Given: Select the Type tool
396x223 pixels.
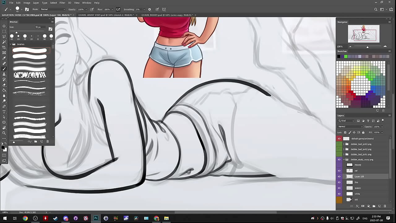Looking at the screenshot, I should (x=4, y=111).
